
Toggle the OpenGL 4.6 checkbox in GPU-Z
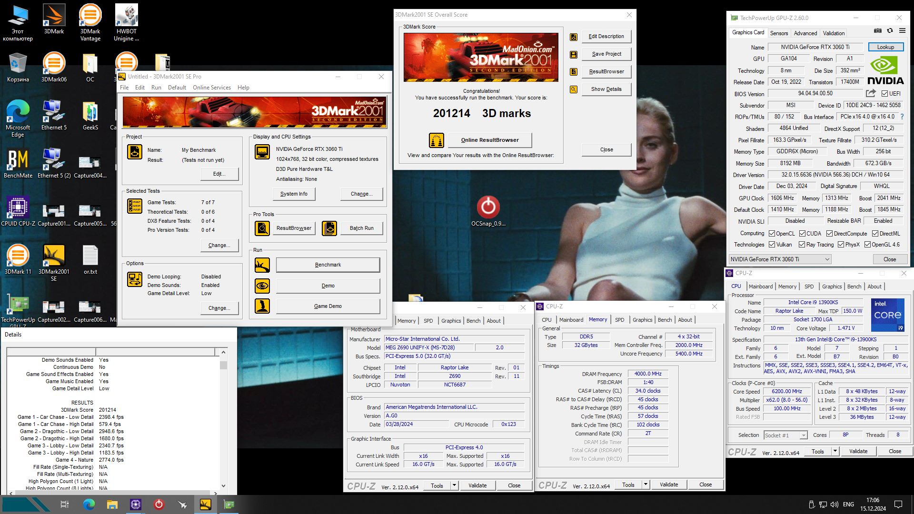click(867, 245)
